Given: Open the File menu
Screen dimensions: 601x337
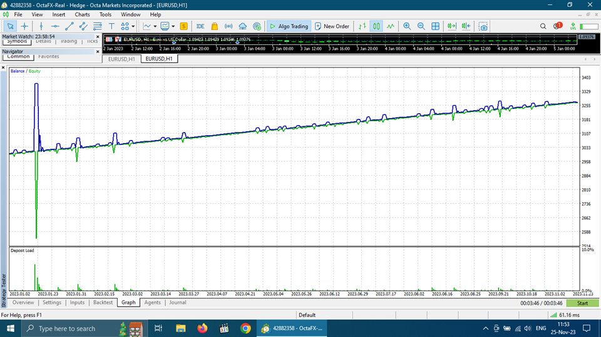Looking at the screenshot, I should [18, 14].
